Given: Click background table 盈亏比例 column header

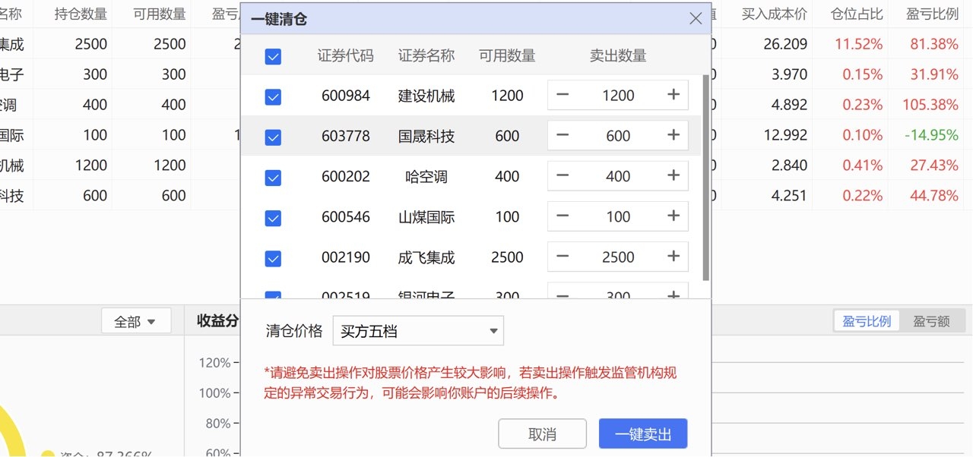Looking at the screenshot, I should [x=933, y=14].
